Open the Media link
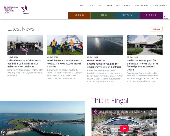Image resolution: width=170 pixels, height=136 pixels. pos(109,5)
